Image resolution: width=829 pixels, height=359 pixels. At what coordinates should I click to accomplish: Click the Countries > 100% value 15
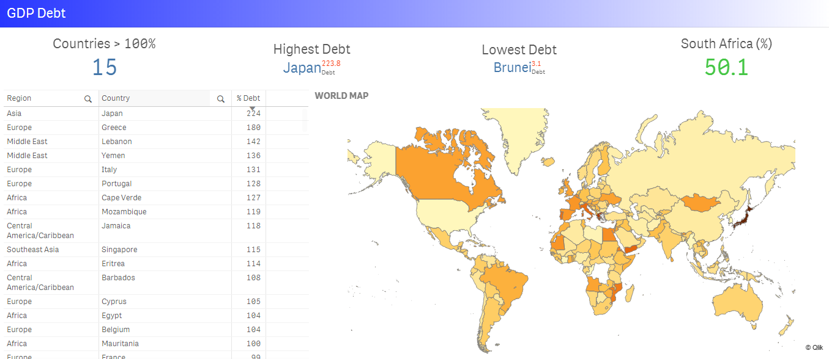[x=104, y=67]
